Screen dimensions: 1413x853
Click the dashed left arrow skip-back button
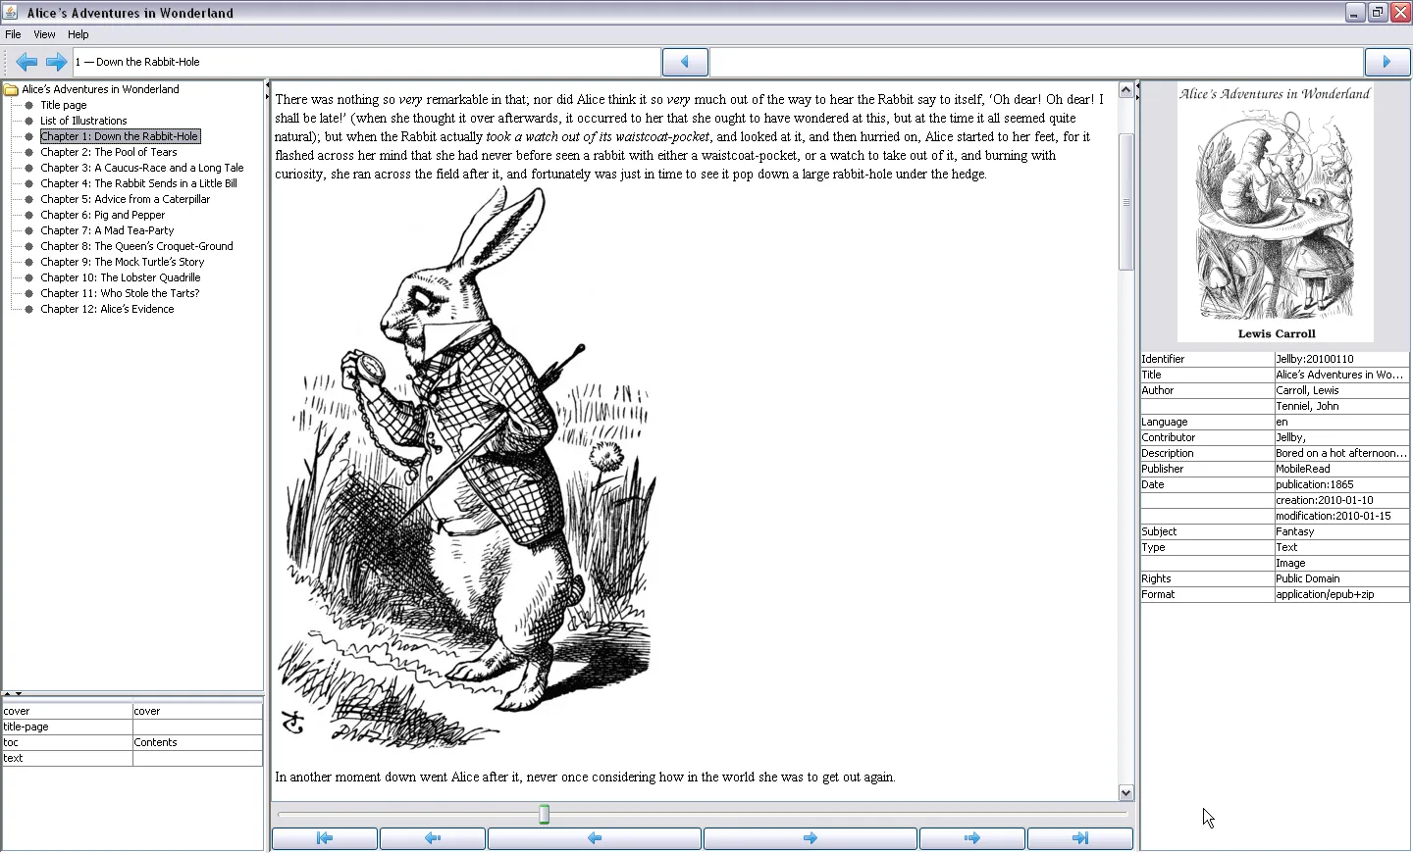[x=433, y=838]
